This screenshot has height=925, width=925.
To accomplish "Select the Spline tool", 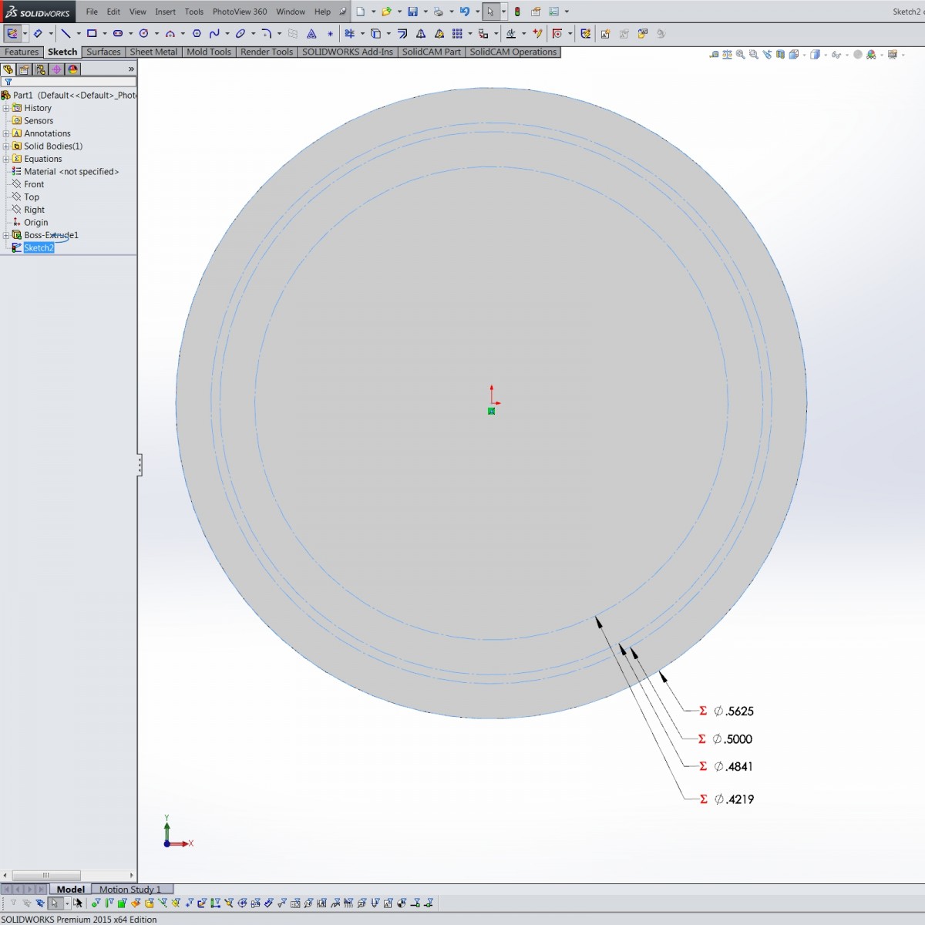I will coord(214,33).
